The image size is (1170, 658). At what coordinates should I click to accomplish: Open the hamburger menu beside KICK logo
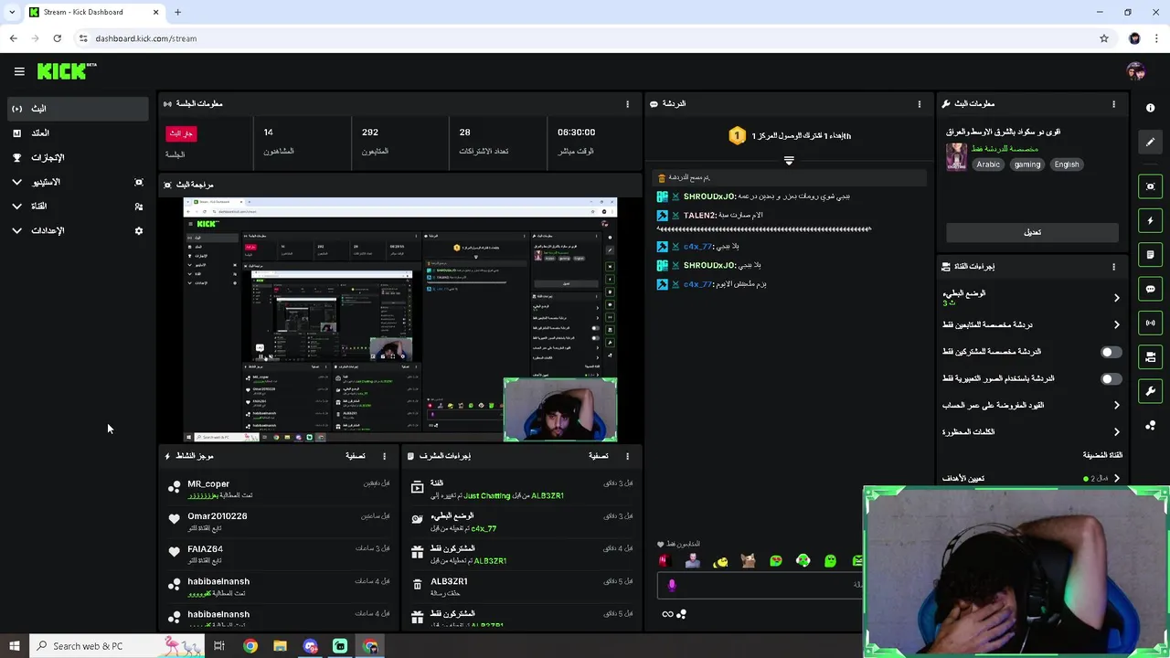pos(19,71)
